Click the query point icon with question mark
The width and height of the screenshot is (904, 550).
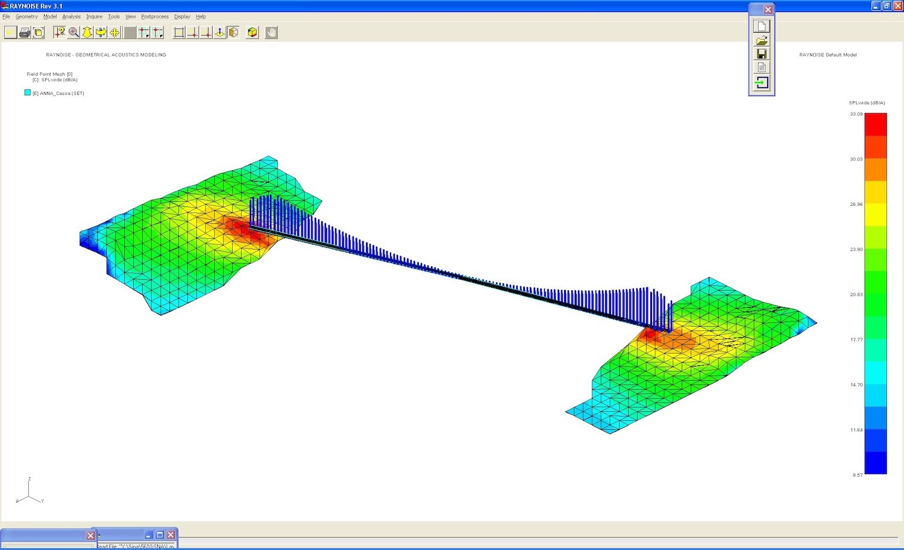pyautogui.click(x=59, y=32)
